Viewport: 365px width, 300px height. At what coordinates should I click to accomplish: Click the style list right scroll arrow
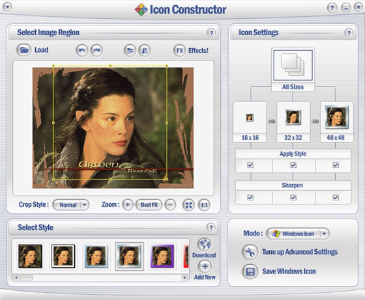click(184, 278)
